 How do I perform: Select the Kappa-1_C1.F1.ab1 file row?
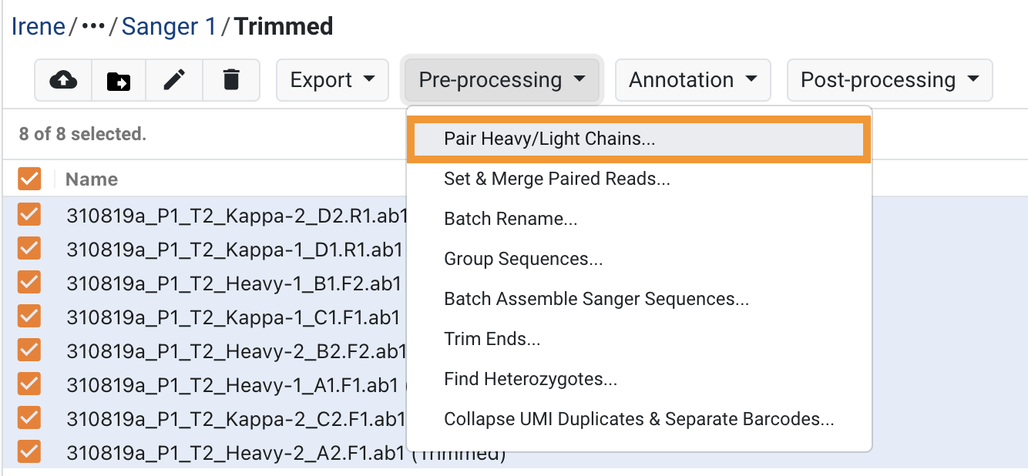(212, 317)
